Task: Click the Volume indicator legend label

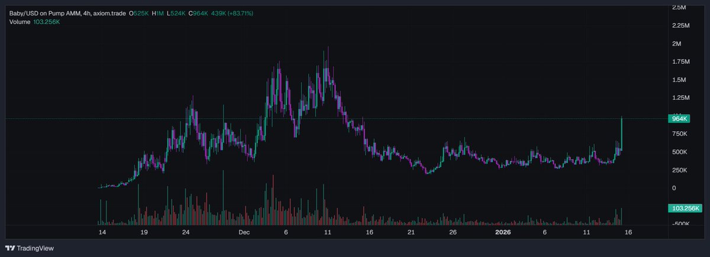Action: [20, 22]
